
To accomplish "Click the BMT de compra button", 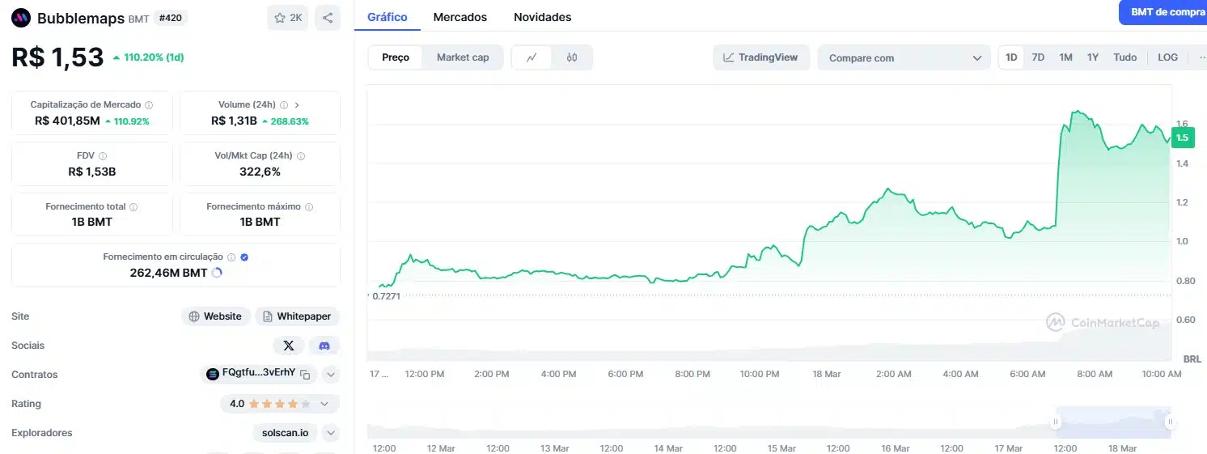I will pyautogui.click(x=1164, y=12).
